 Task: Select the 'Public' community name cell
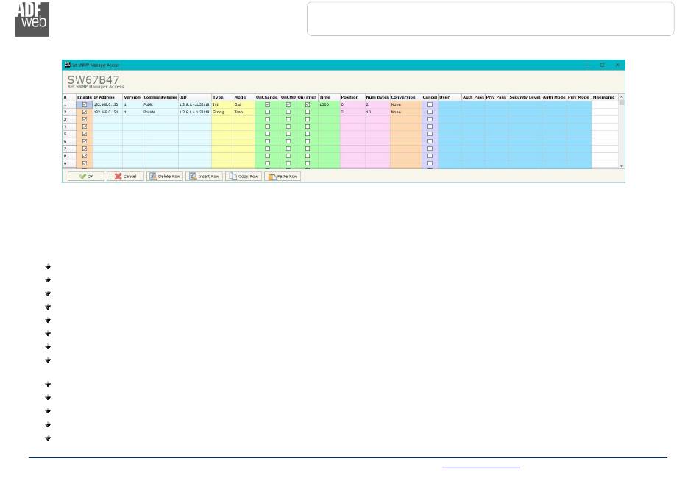pyautogui.click(x=160, y=104)
